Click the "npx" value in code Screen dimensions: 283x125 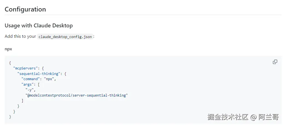click(x=50, y=79)
